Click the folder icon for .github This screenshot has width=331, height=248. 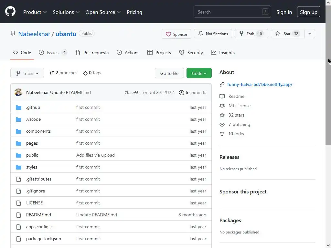coord(18,108)
